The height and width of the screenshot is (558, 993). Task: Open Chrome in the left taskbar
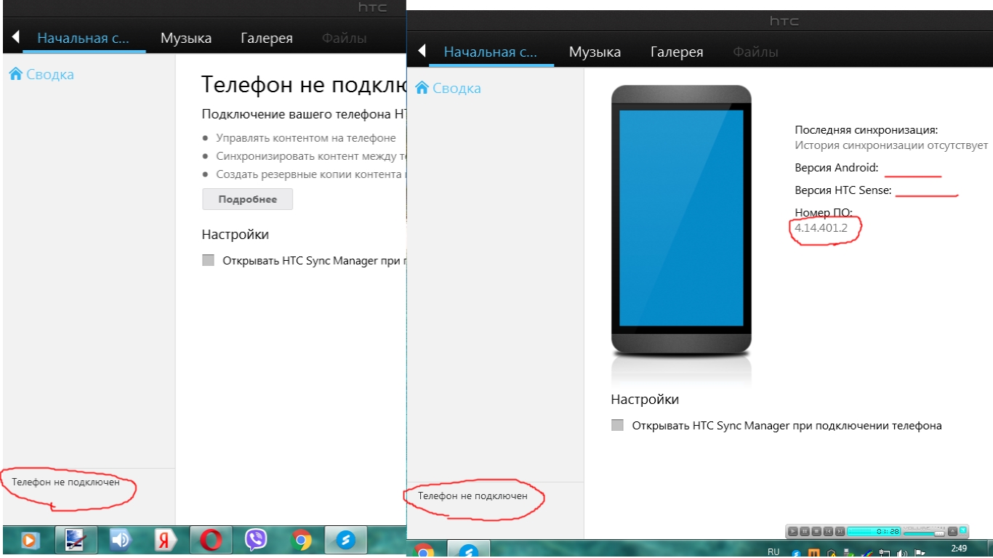pyautogui.click(x=301, y=540)
